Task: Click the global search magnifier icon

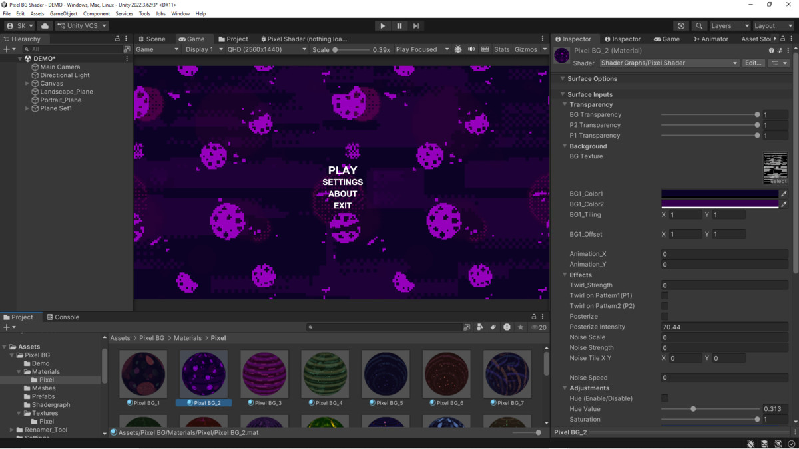Action: click(699, 26)
